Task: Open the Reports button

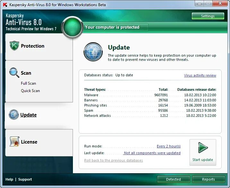Action: (208, 179)
